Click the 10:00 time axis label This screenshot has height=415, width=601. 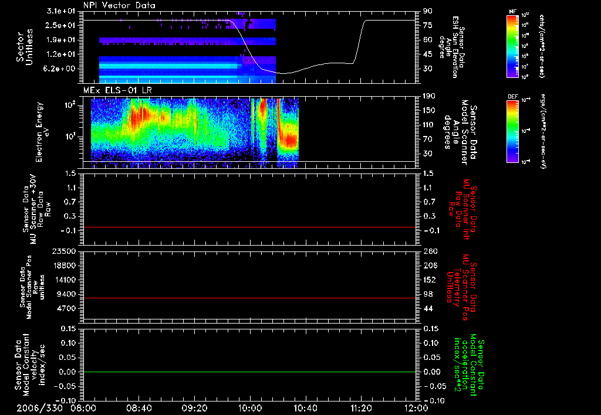(x=250, y=409)
